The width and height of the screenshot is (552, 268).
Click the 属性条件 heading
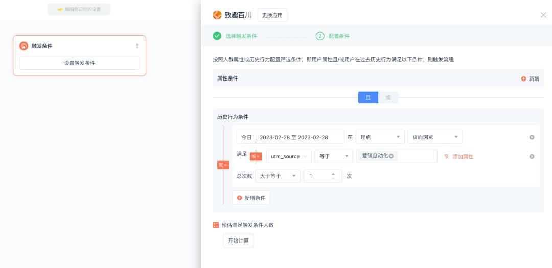point(227,78)
